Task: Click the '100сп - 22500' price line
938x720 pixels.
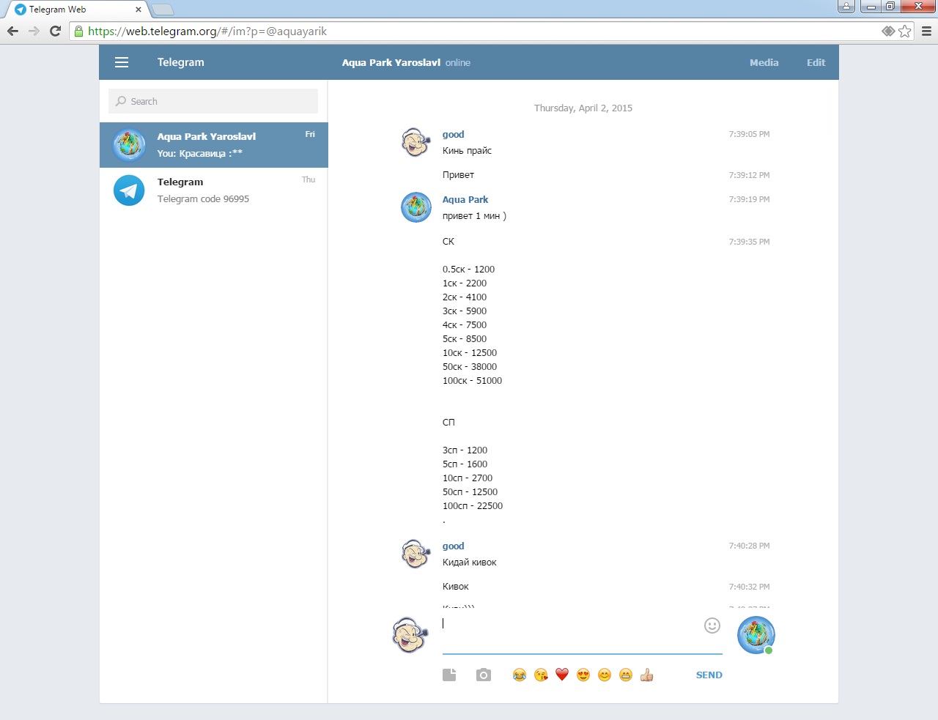Action: click(473, 505)
